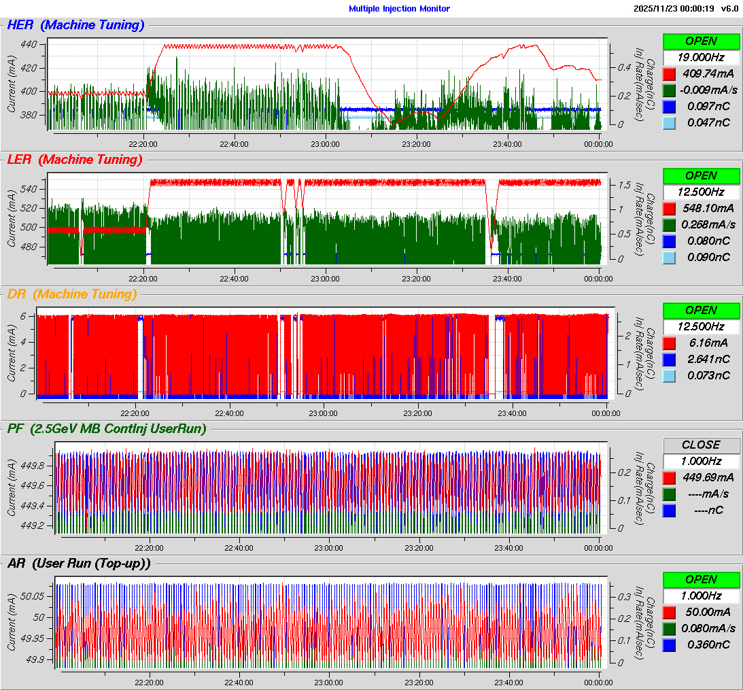Click the PF (2.5GeV MB ContInj UserRun) title

[x=106, y=428]
